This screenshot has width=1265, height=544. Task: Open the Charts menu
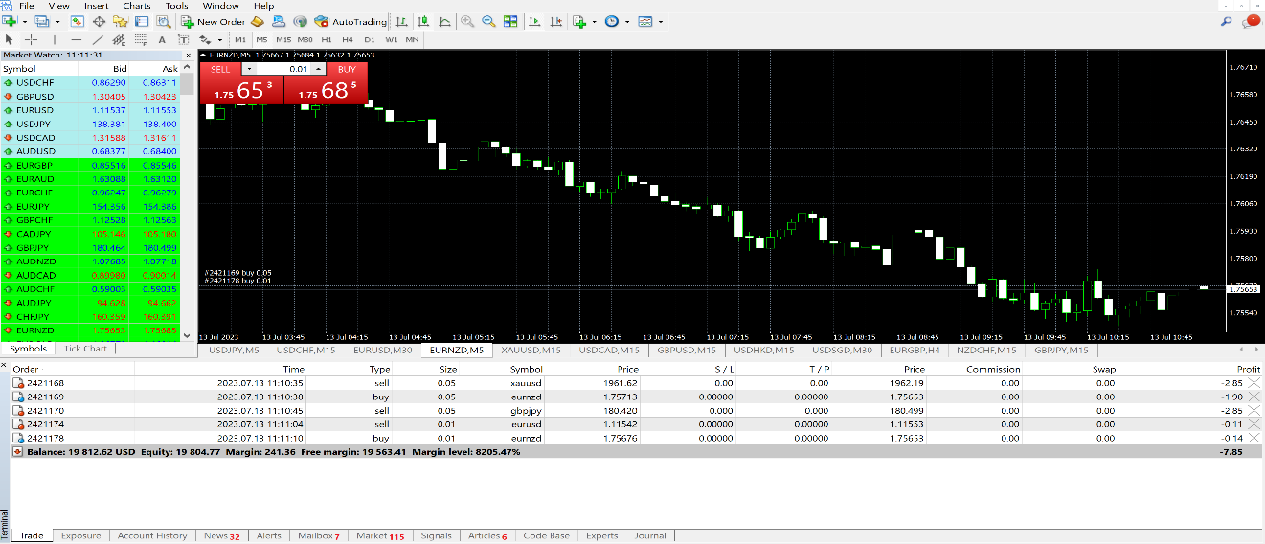(x=136, y=6)
